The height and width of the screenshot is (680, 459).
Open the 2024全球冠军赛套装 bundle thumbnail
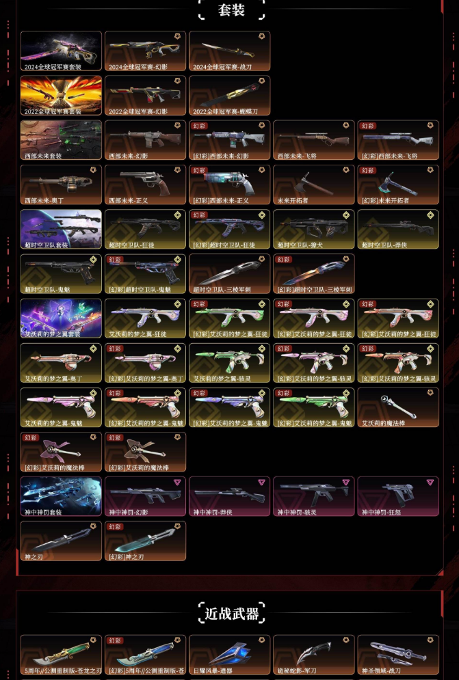(61, 51)
